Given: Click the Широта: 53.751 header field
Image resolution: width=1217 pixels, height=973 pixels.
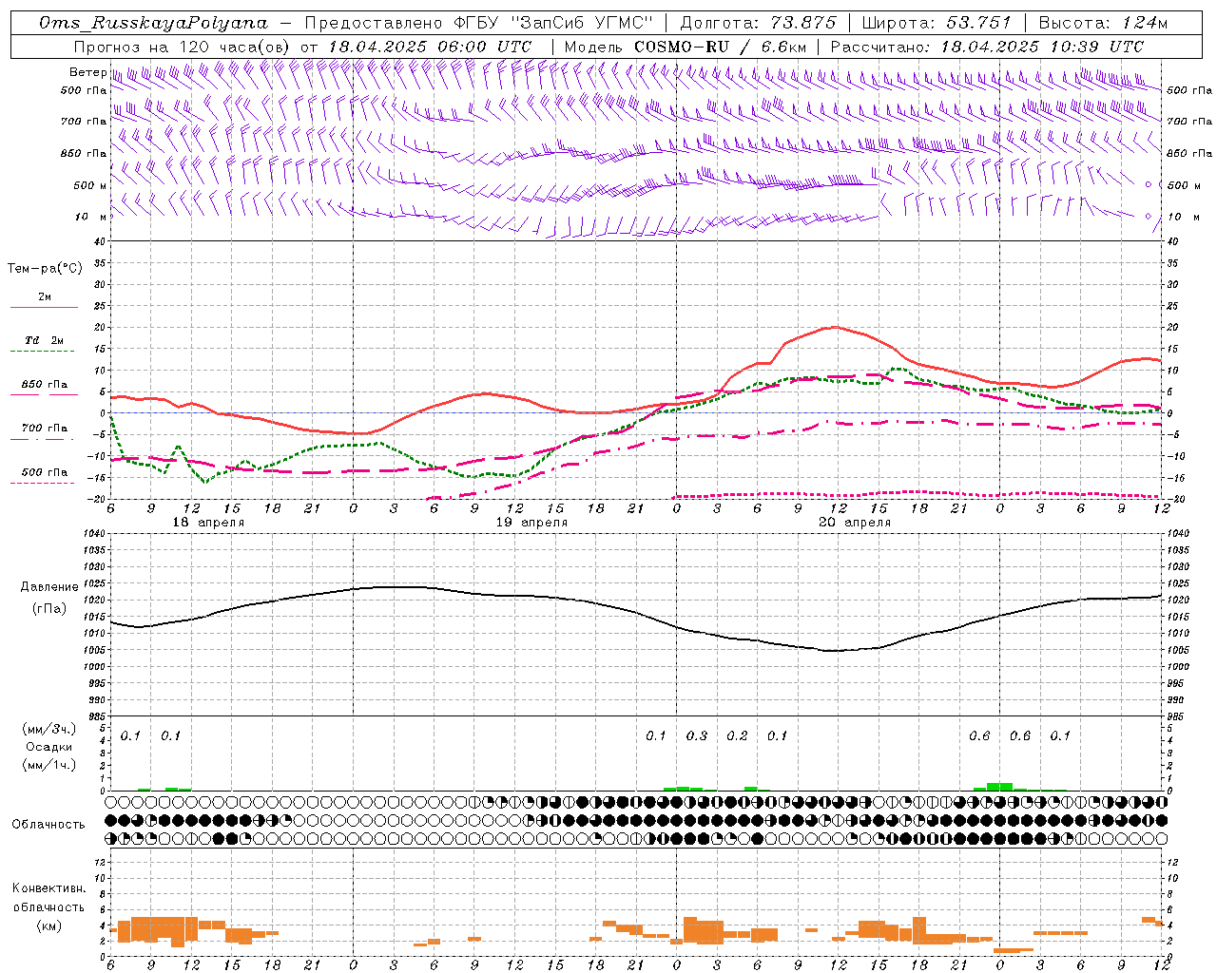Looking at the screenshot, I should [x=937, y=23].
